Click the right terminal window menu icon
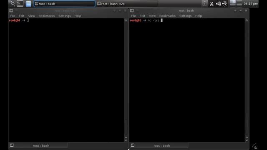267x150 pixels. coord(132,11)
